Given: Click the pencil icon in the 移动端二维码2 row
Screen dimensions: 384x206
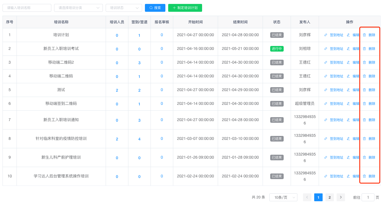Looking at the screenshot, I should [348, 63].
